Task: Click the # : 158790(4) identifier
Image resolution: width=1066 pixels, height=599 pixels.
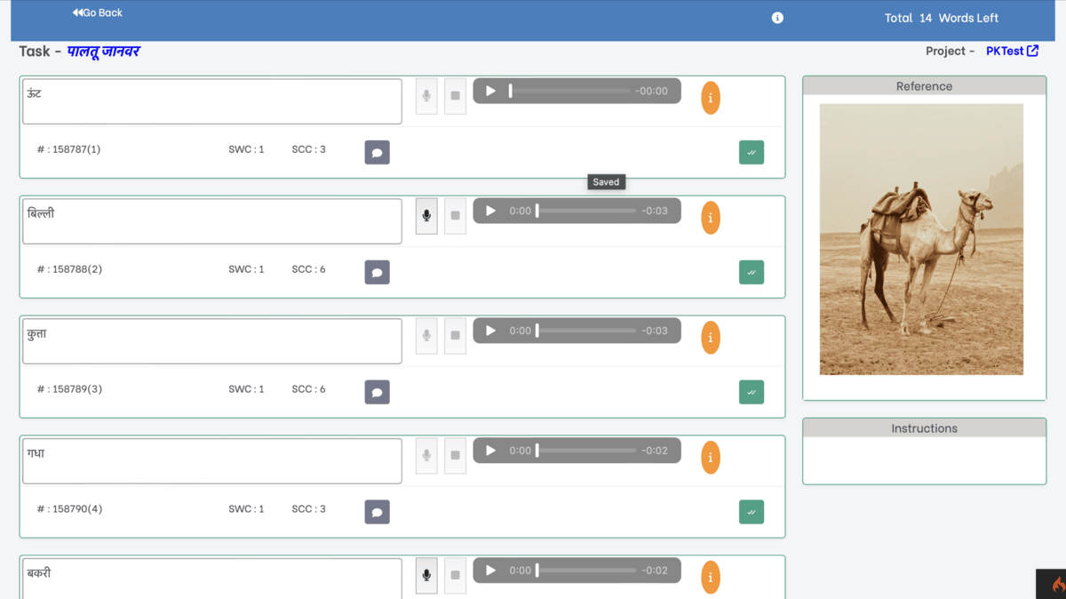Action: [x=69, y=509]
